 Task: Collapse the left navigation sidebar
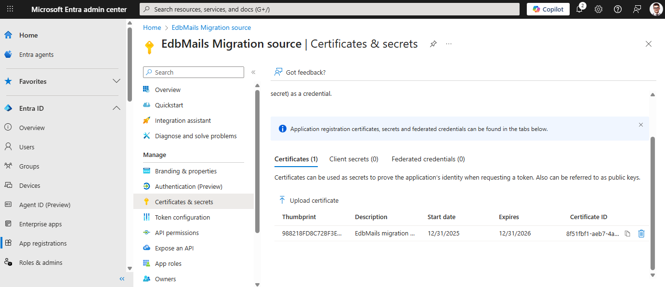coord(122,279)
